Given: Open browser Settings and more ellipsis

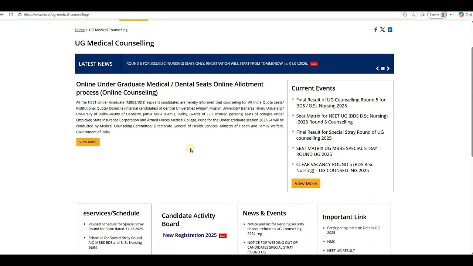Looking at the screenshot, I should (452, 14).
